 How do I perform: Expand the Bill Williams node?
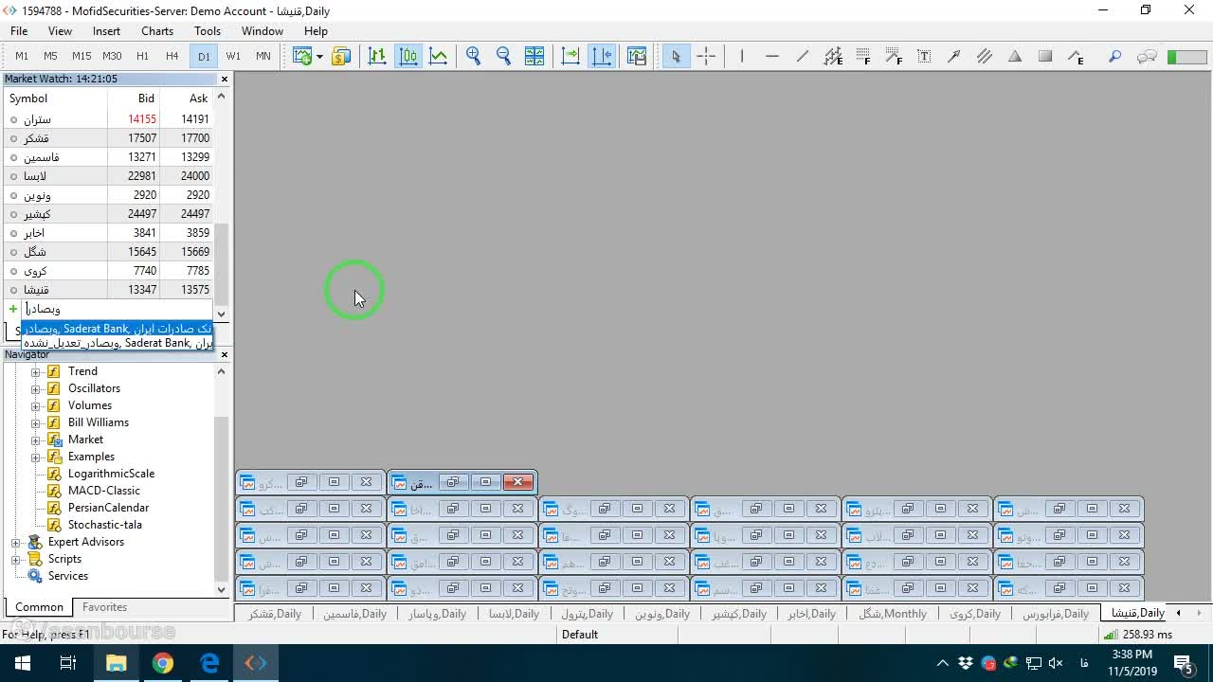(x=36, y=422)
